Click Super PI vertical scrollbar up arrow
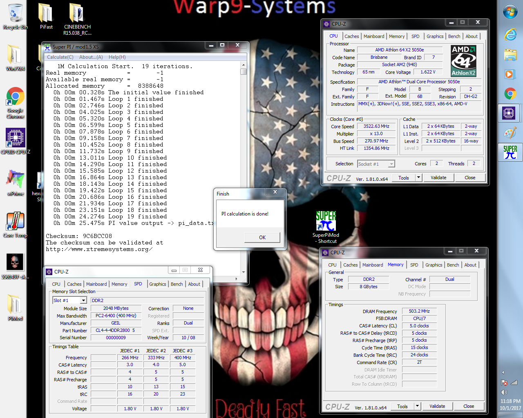 click(x=244, y=65)
